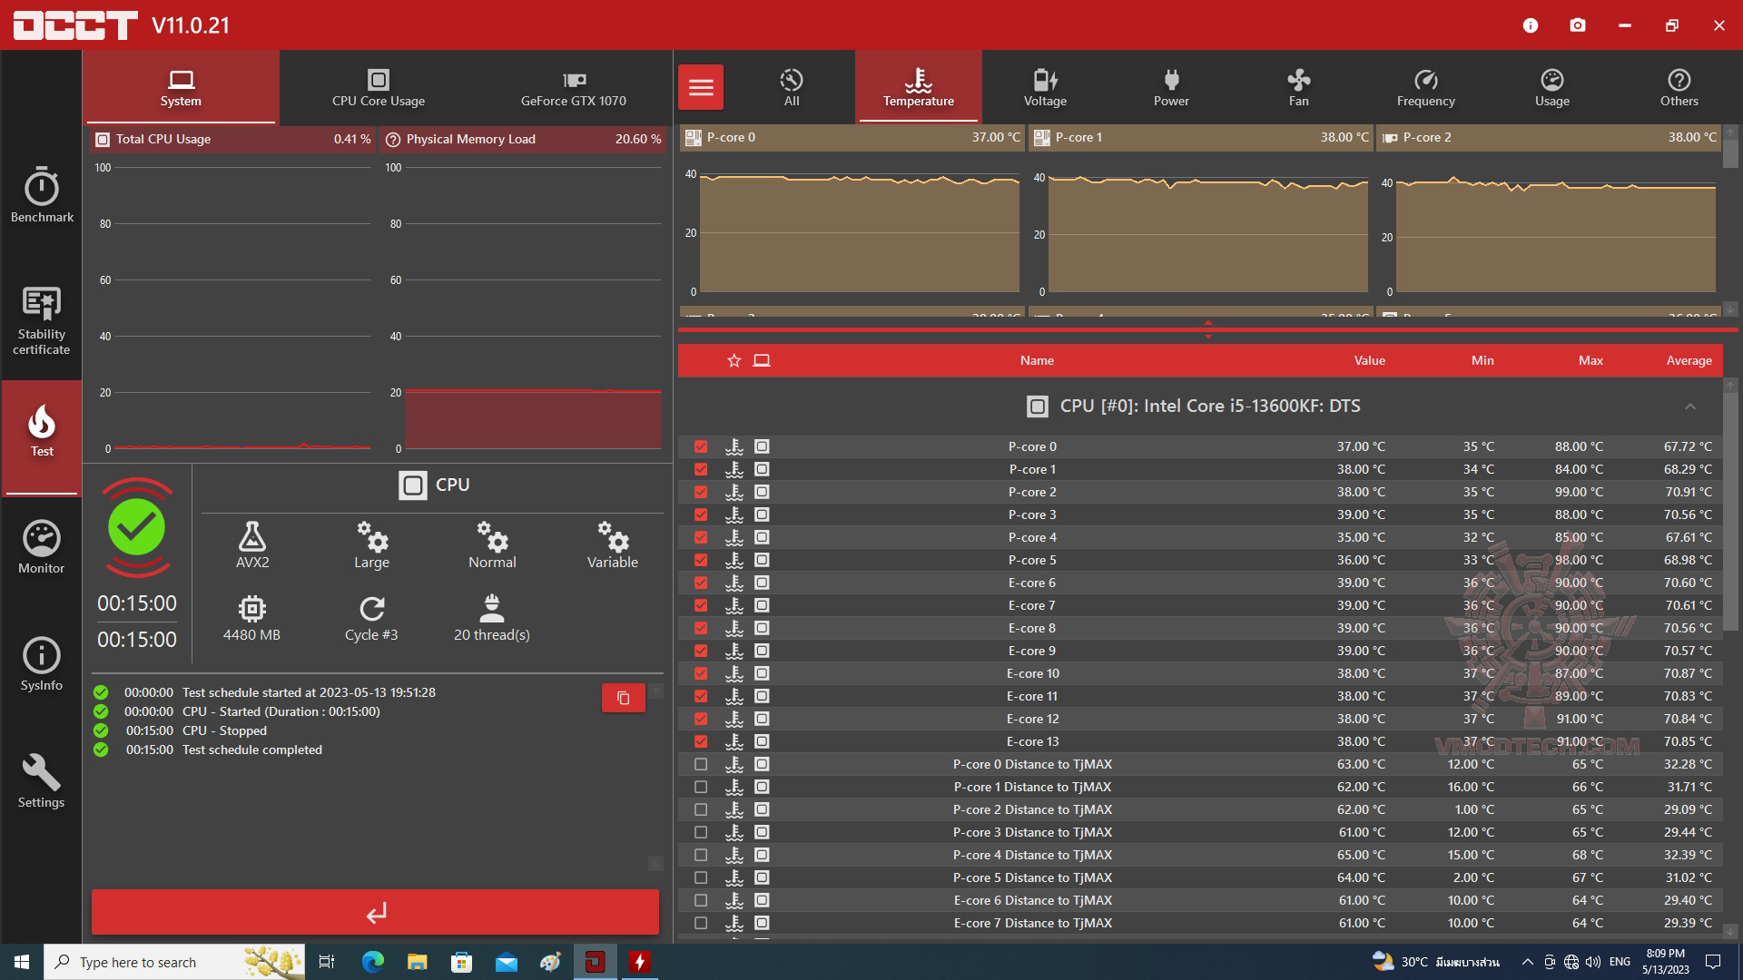The height and width of the screenshot is (980, 1743).
Task: Open the Monitor section
Action: [42, 547]
